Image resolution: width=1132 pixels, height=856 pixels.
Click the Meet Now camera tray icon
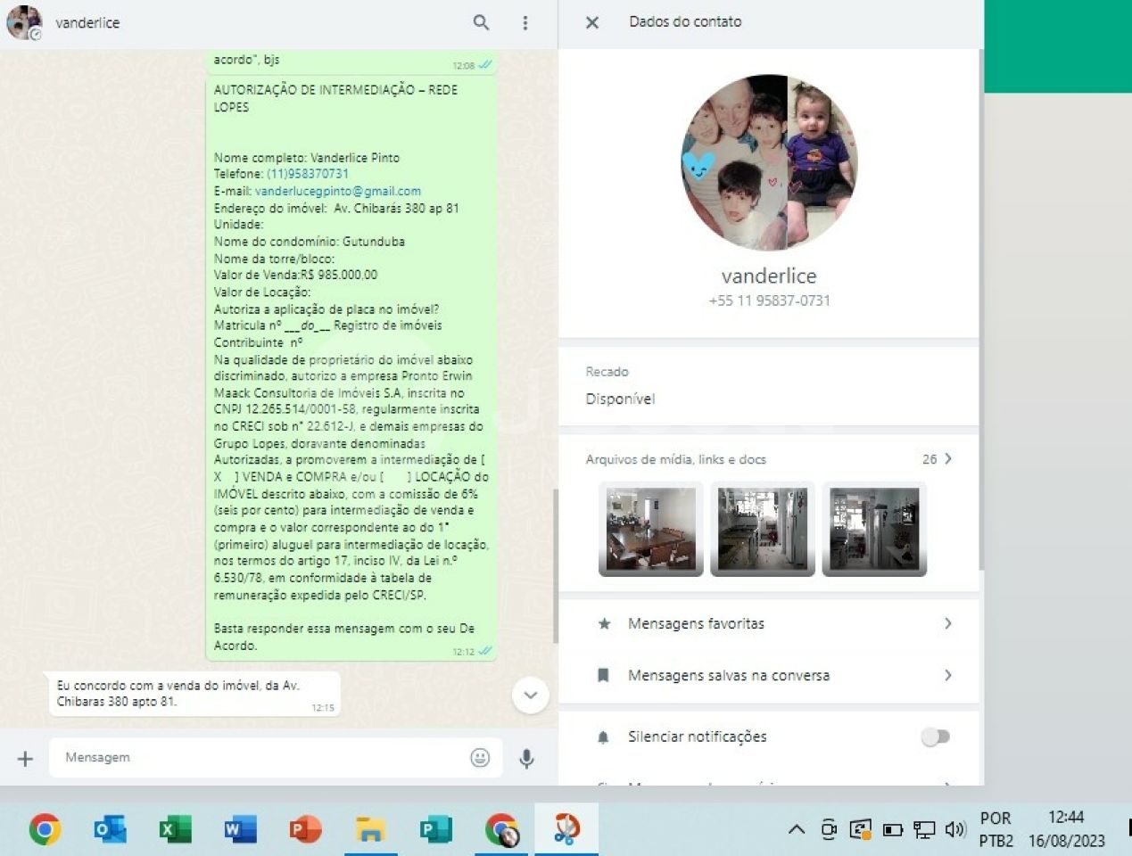click(829, 829)
